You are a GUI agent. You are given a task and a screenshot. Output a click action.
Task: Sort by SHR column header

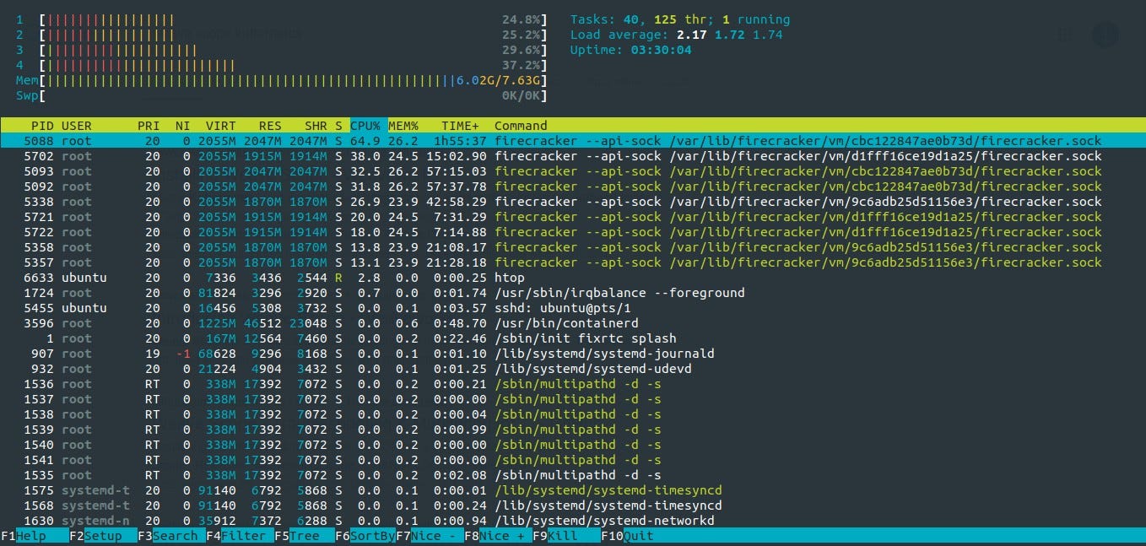click(x=316, y=126)
